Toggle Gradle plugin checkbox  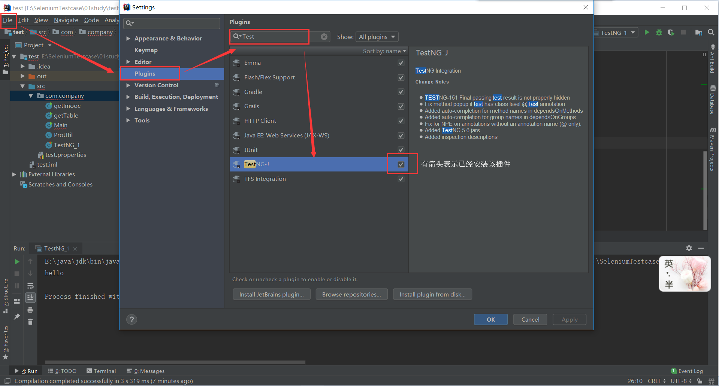click(x=401, y=92)
